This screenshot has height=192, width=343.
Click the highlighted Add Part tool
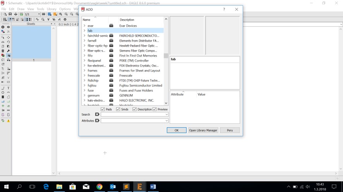pos(9,56)
